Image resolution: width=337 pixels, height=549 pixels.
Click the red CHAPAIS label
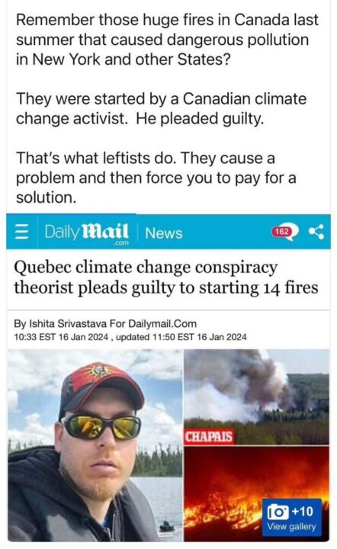pos(208,437)
